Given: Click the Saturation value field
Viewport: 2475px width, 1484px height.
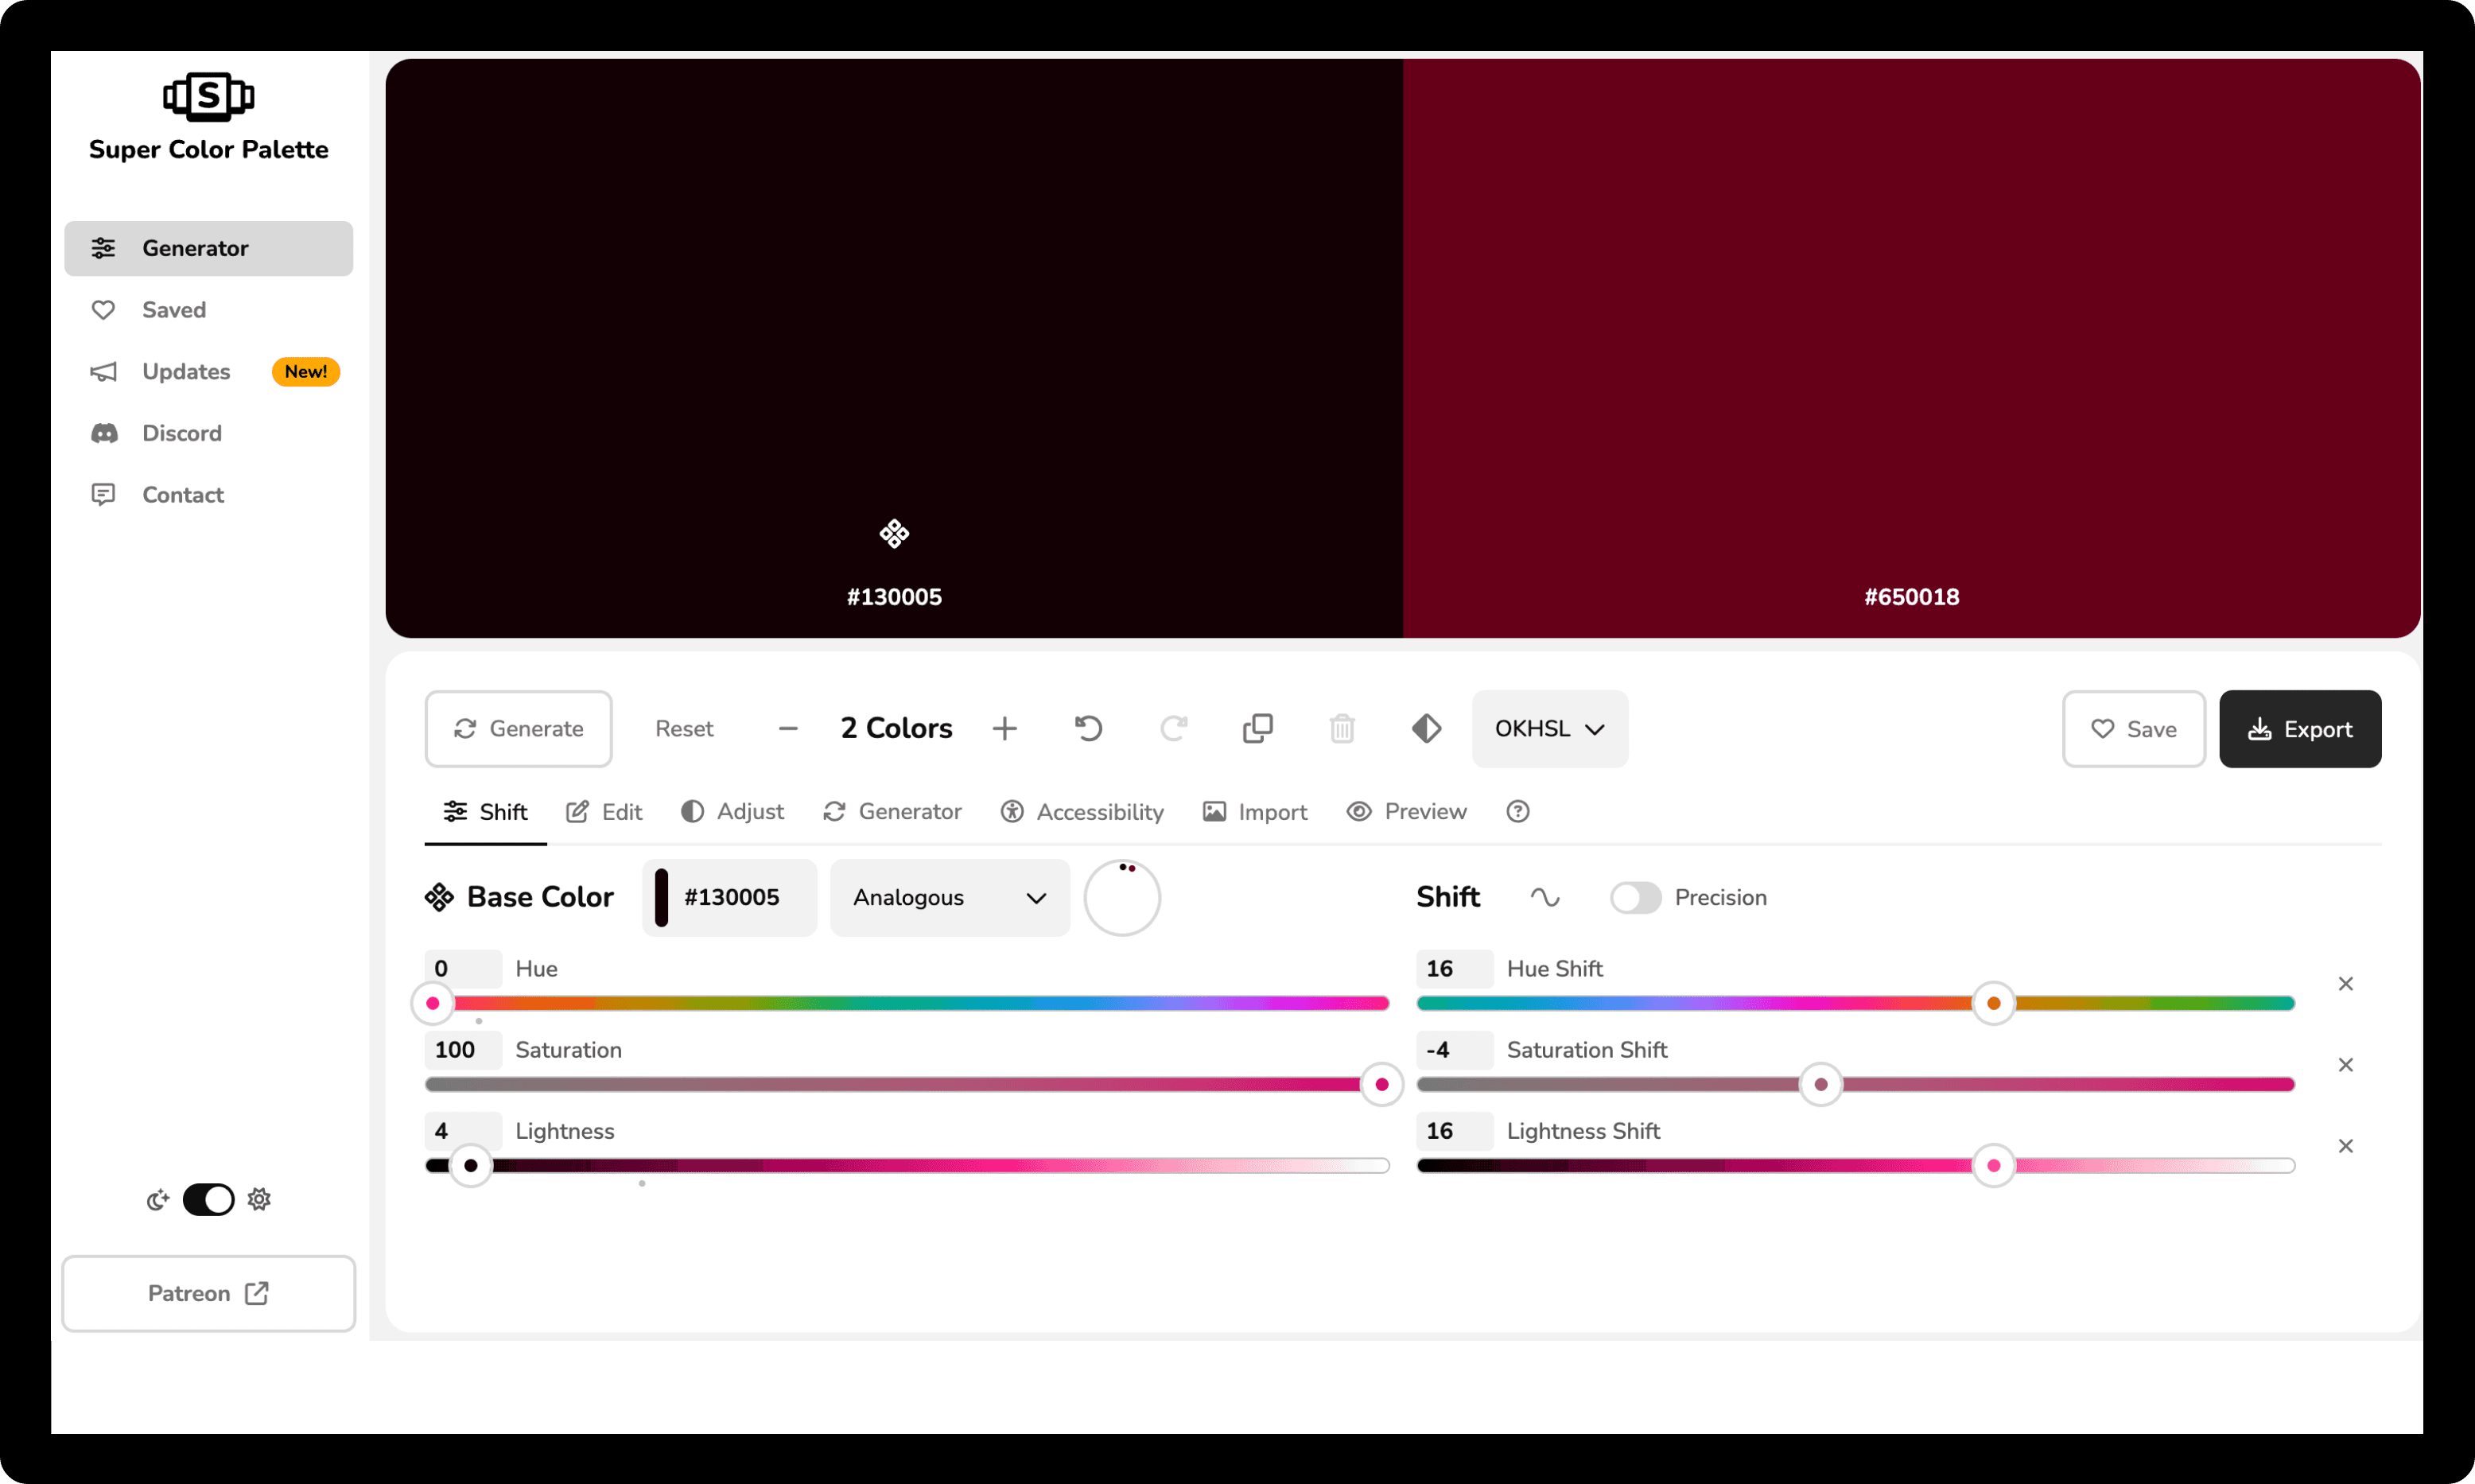Looking at the screenshot, I should (x=463, y=1050).
